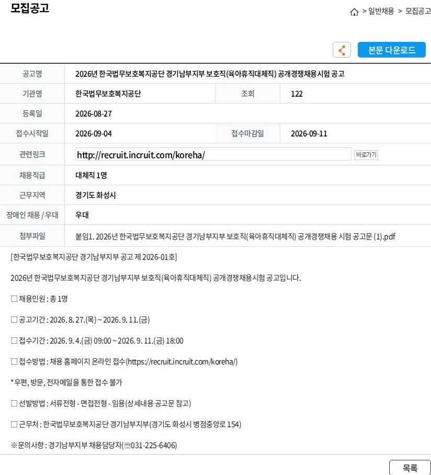The height and width of the screenshot is (475, 431).
Task: Click the orange share icon button
Action: [342, 50]
